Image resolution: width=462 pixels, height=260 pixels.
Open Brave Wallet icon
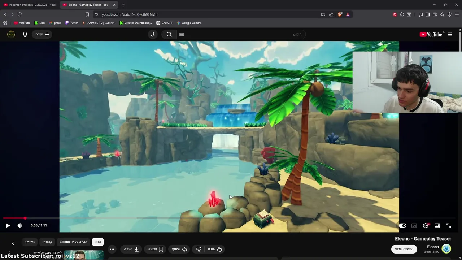click(x=435, y=14)
